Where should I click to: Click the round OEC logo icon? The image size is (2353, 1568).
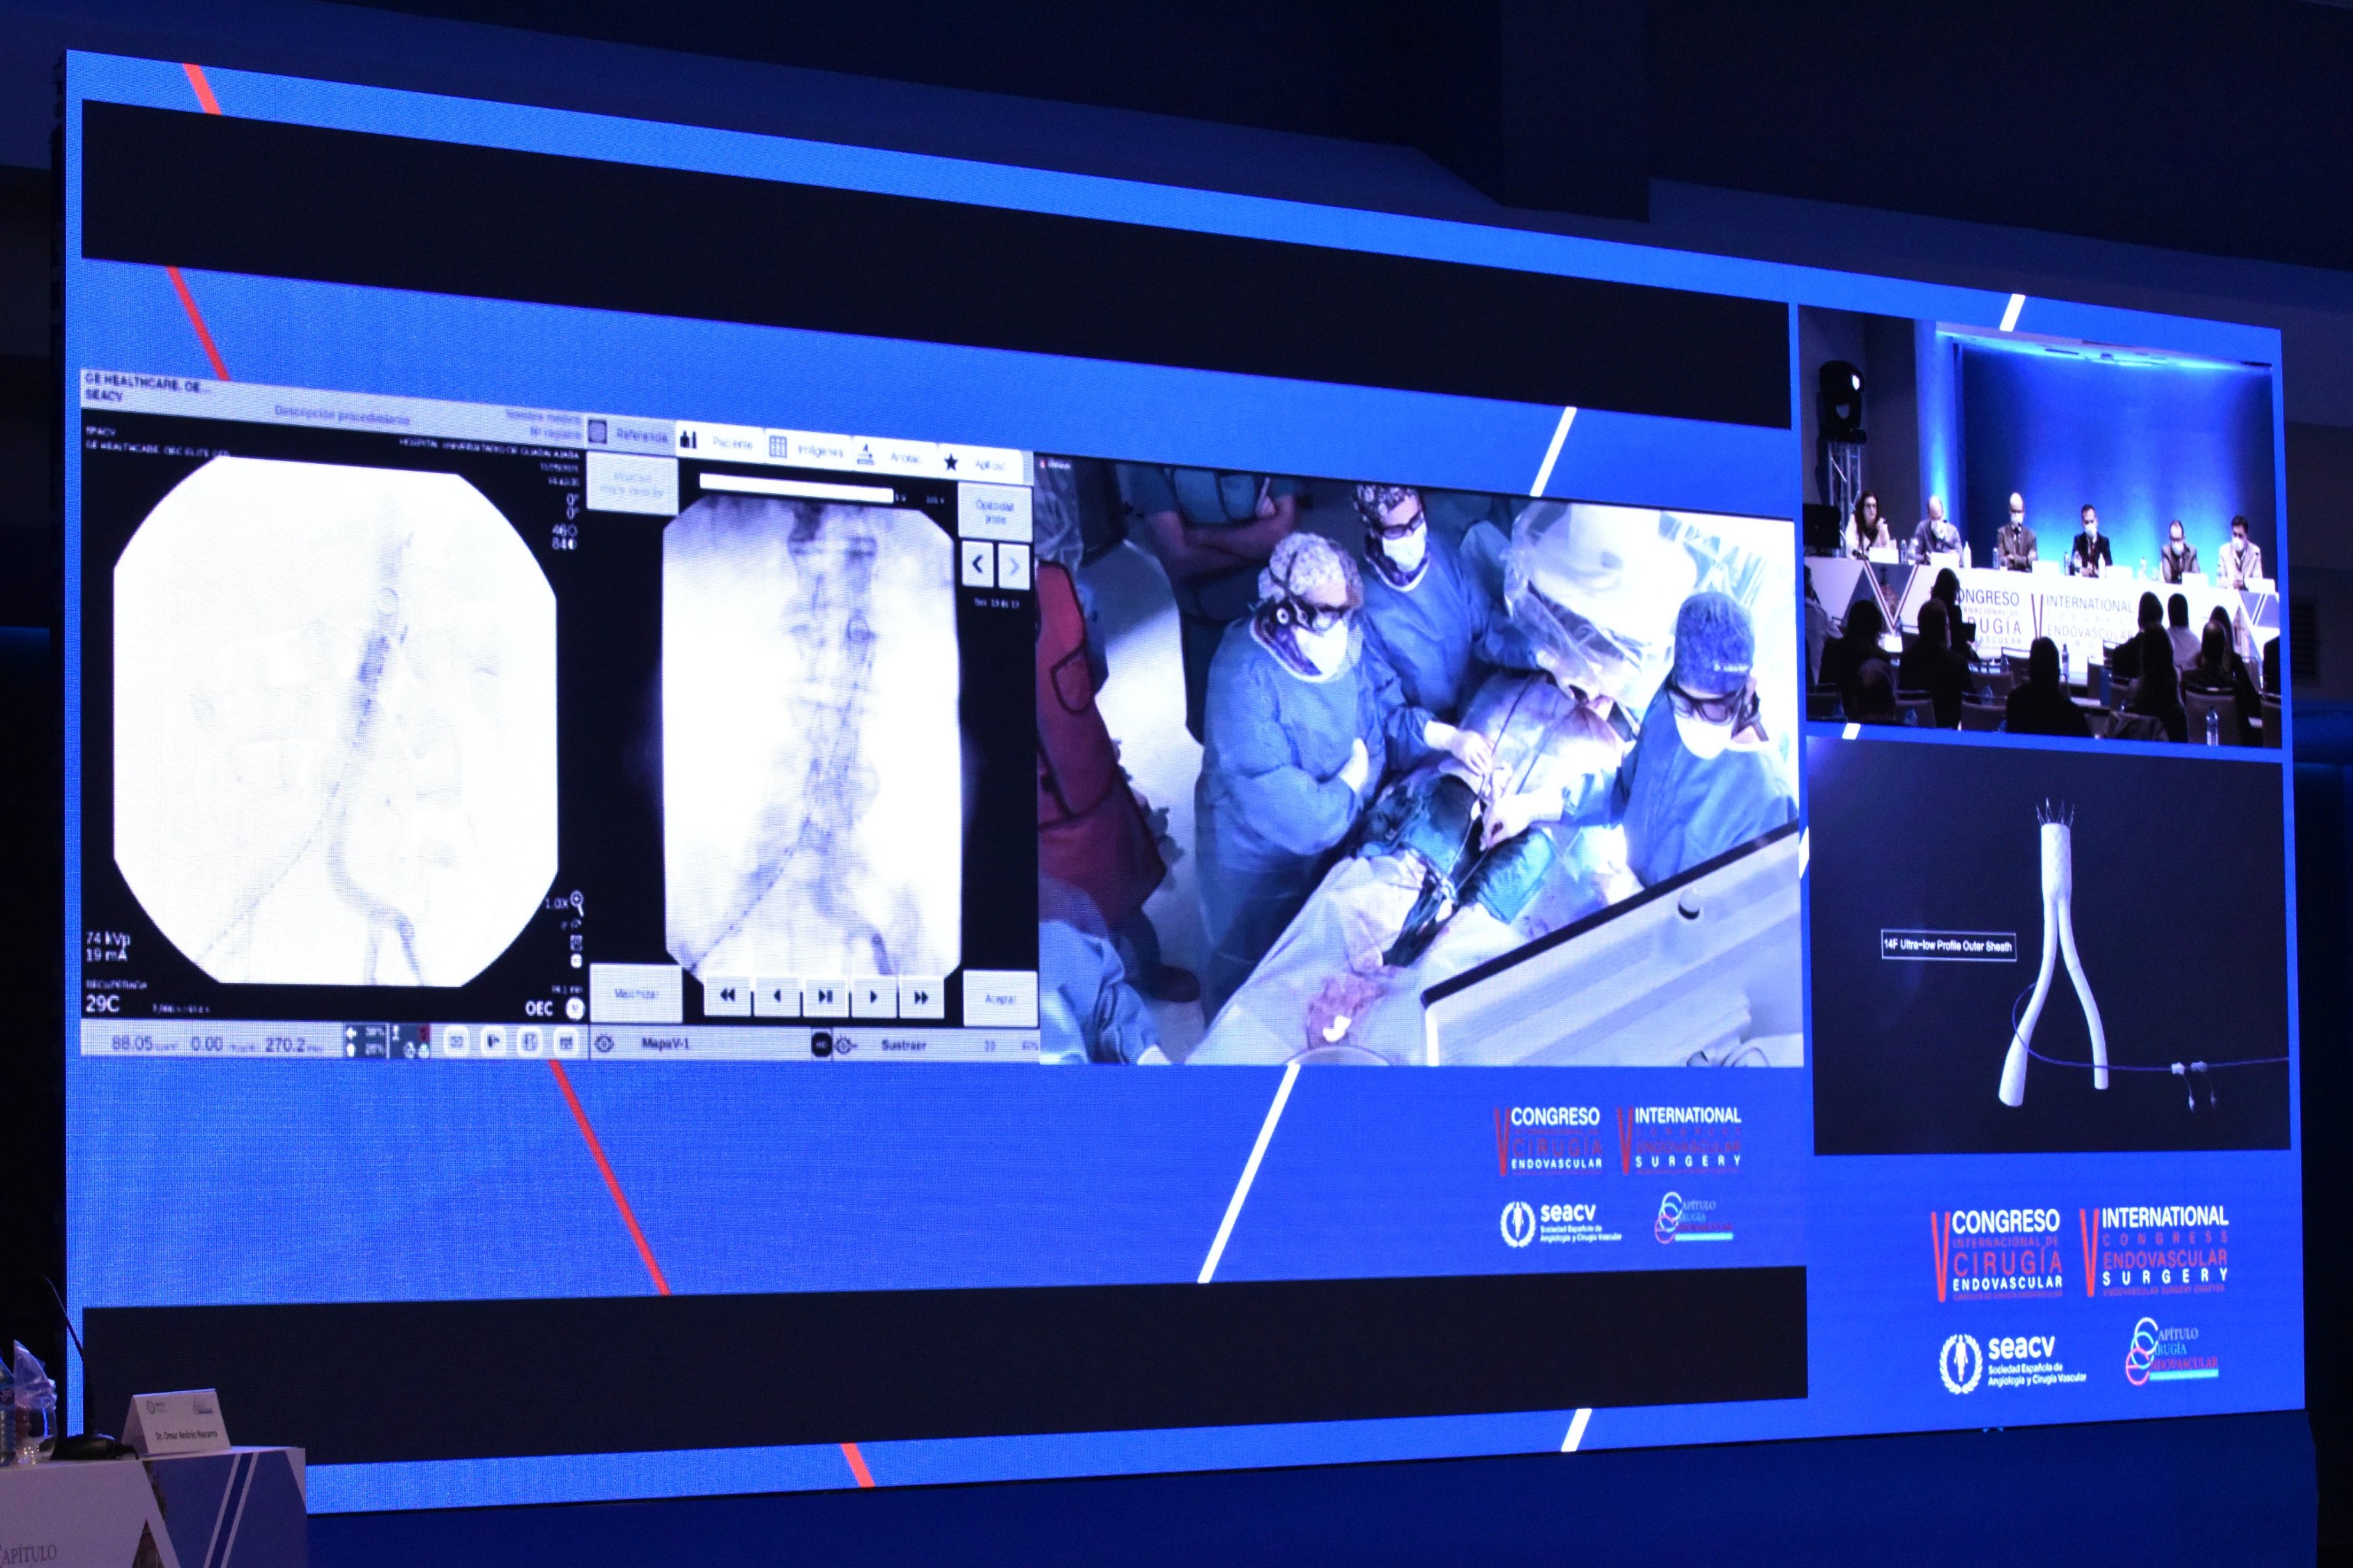(574, 1008)
